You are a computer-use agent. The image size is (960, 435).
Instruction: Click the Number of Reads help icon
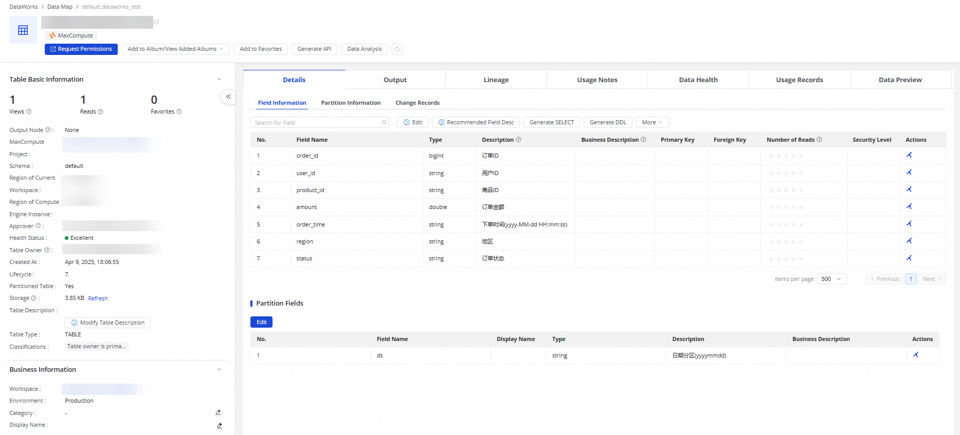coord(819,140)
